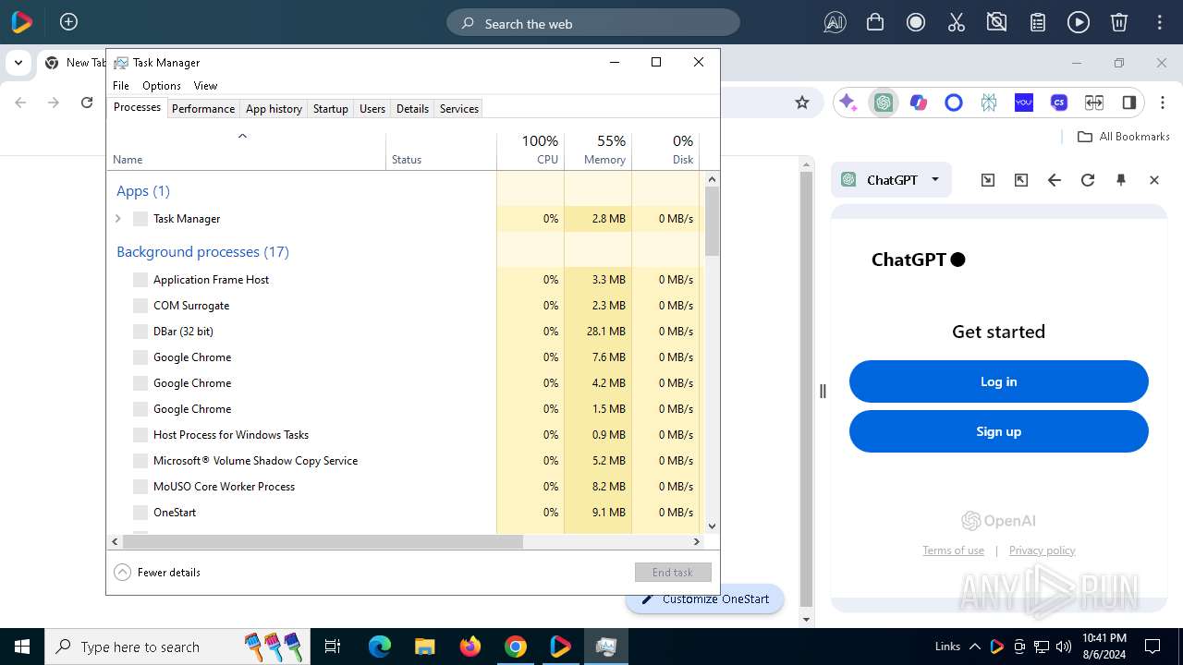
Task: Click the shopping bag icon in OneStart toolbar
Action: pyautogui.click(x=875, y=23)
